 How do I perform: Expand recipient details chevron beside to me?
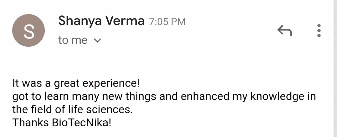click(98, 40)
